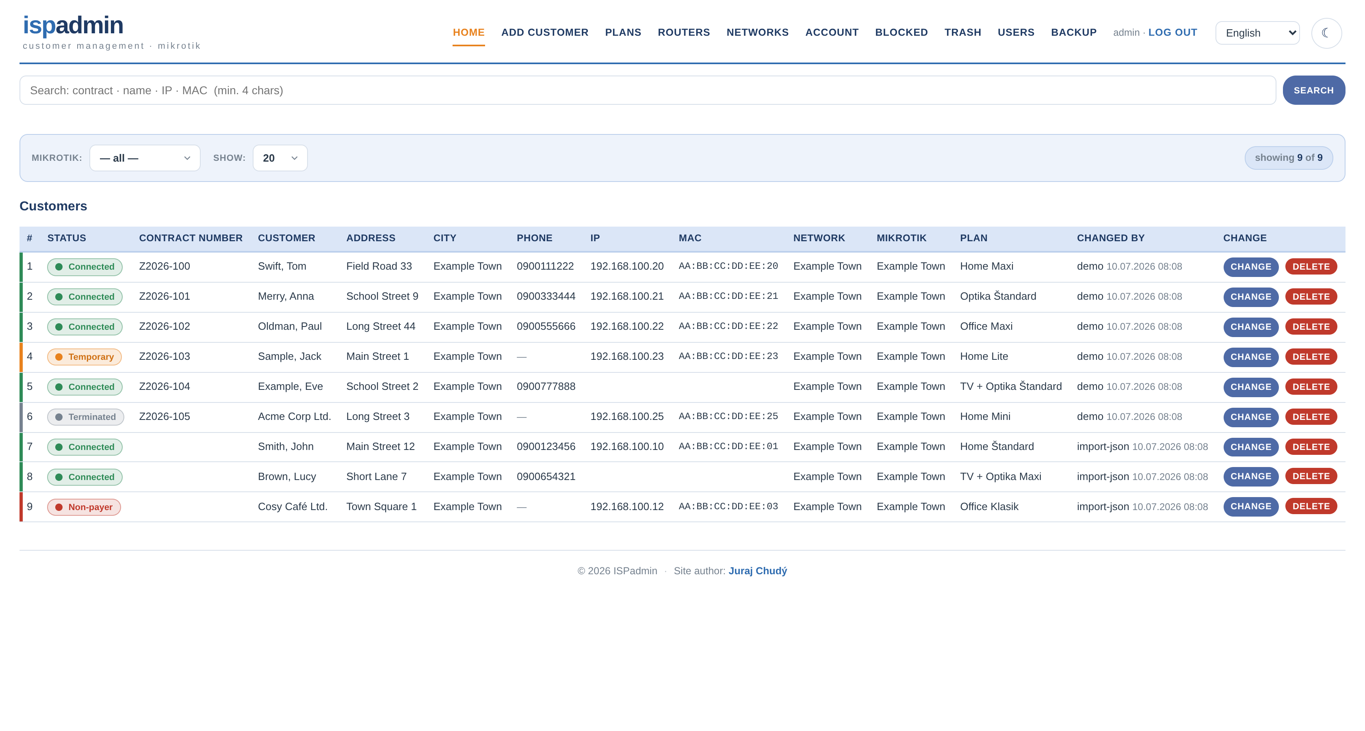
Task: Delete customer Brown, Lucy
Action: tap(1311, 476)
